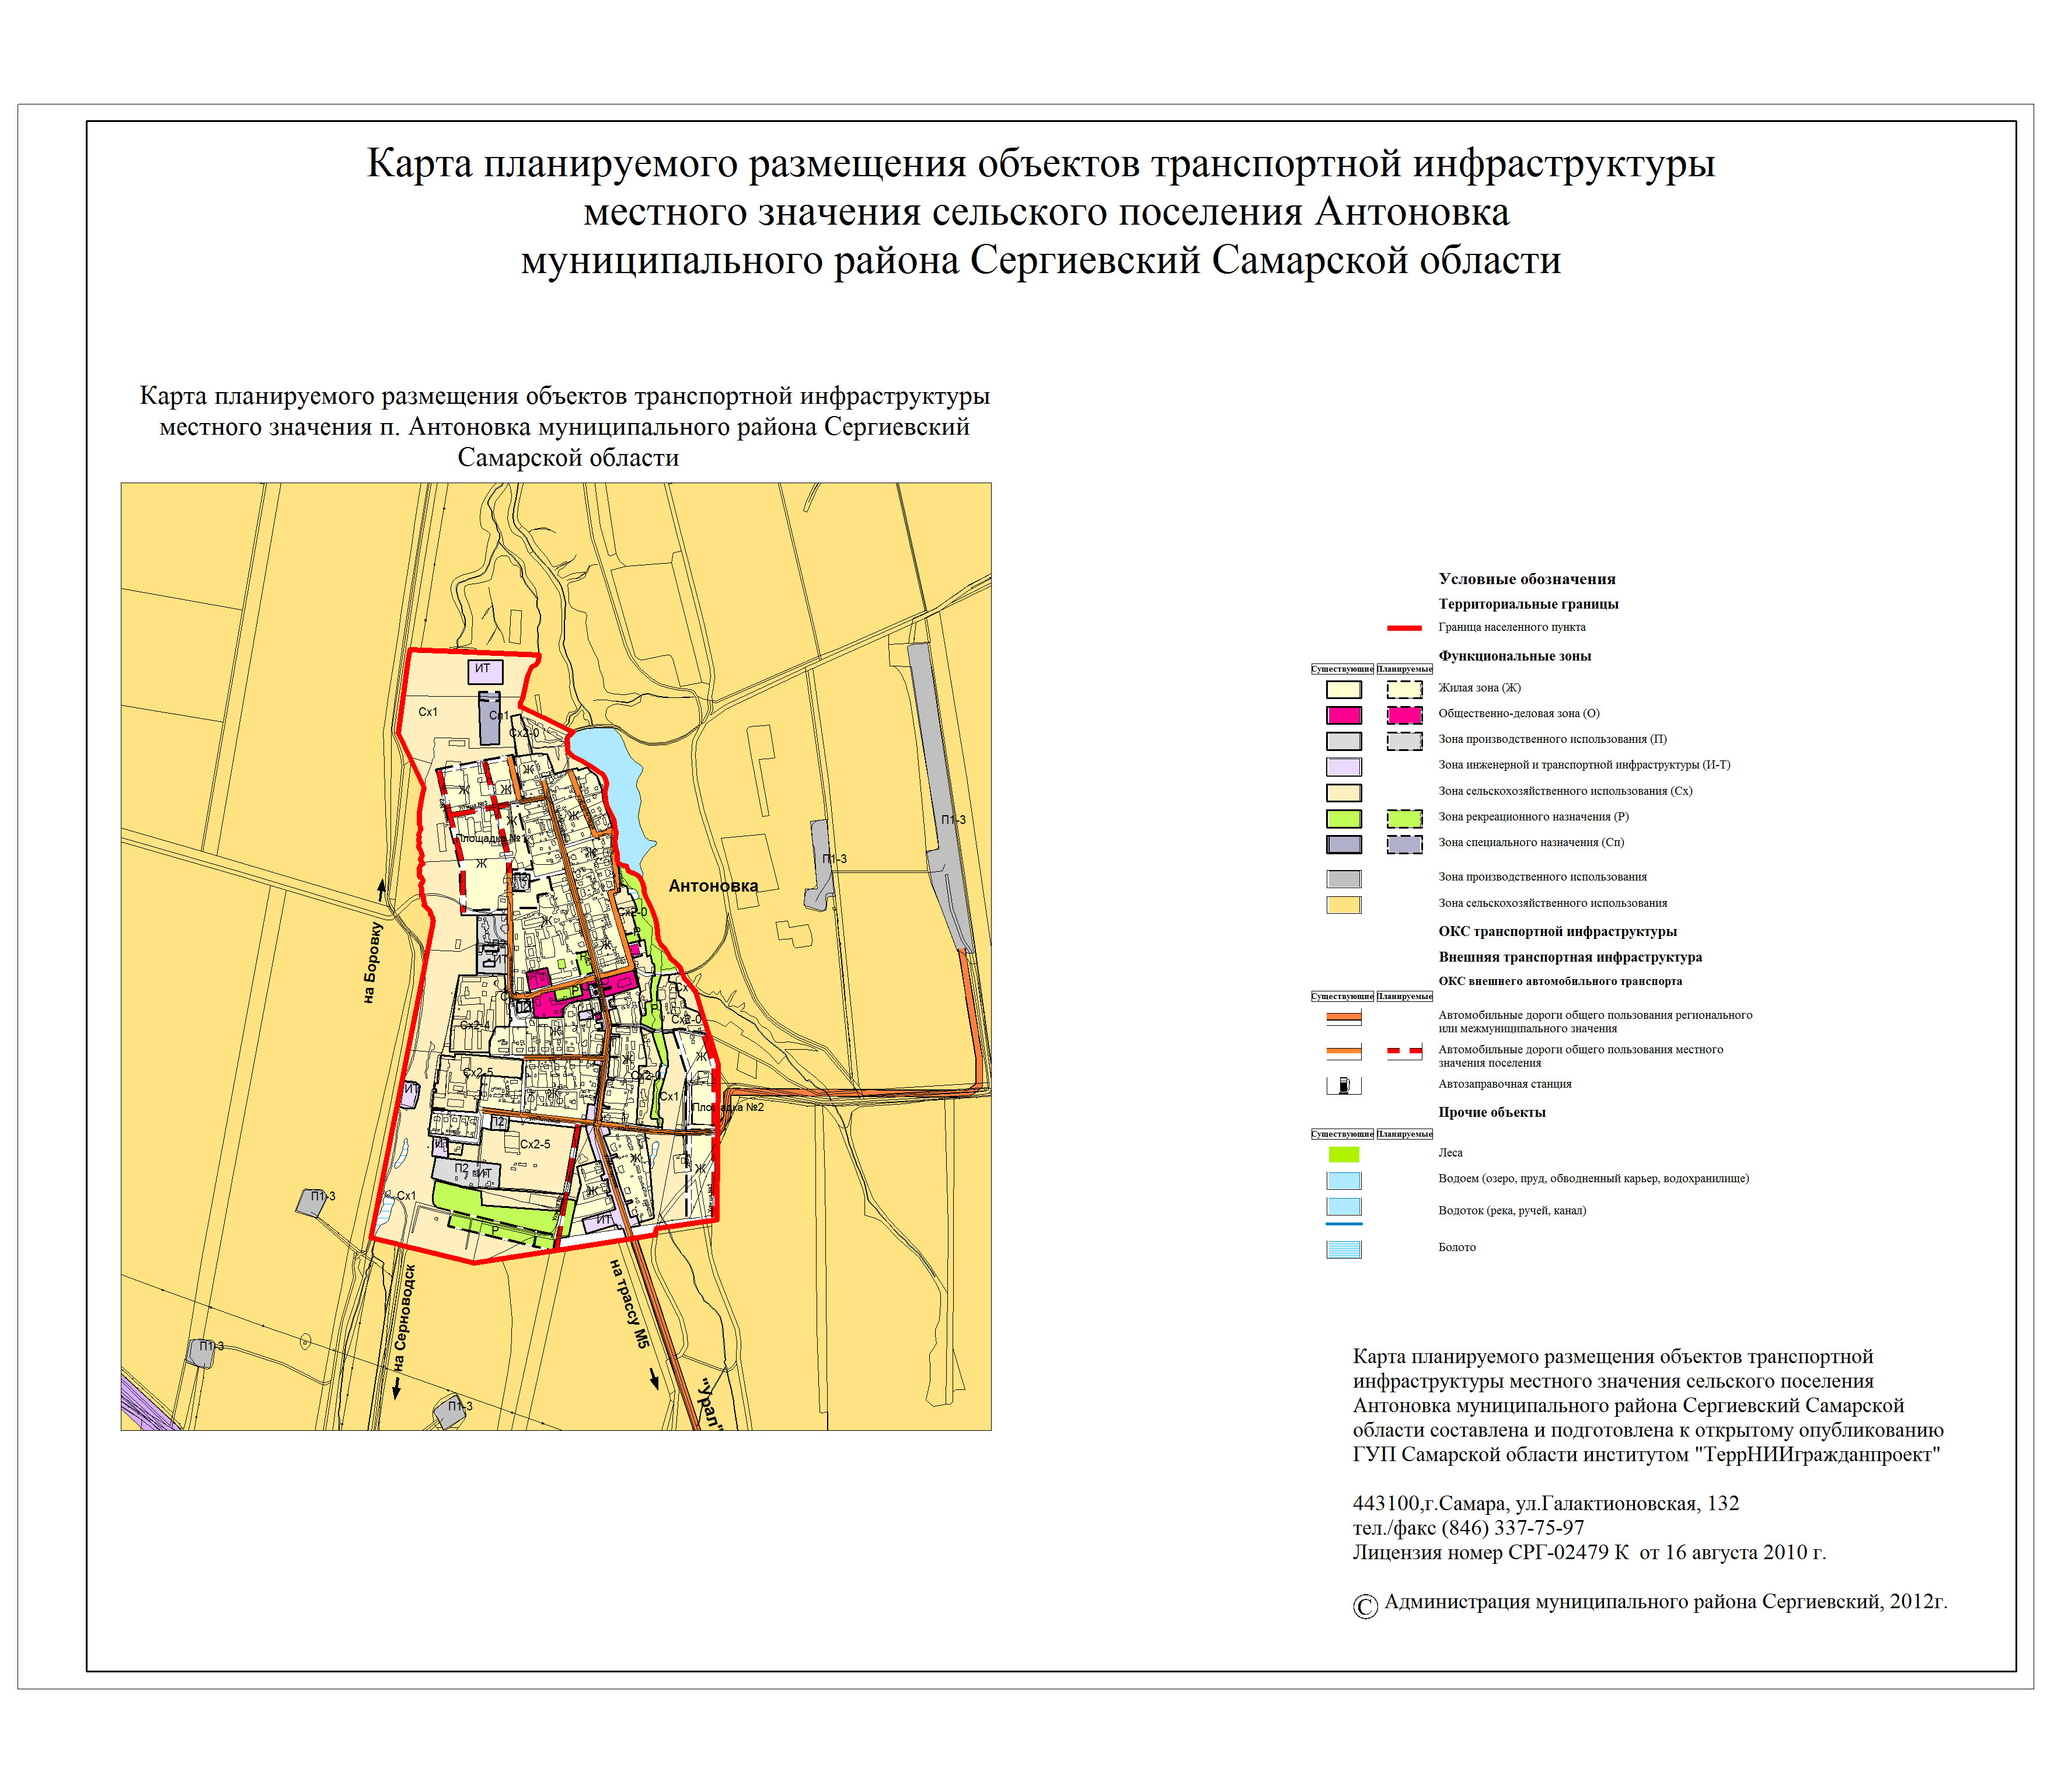Click phone line 'тел./факс (846) 337-75-97'
Screen dimensions: 2068x1792
[x=1469, y=1528]
